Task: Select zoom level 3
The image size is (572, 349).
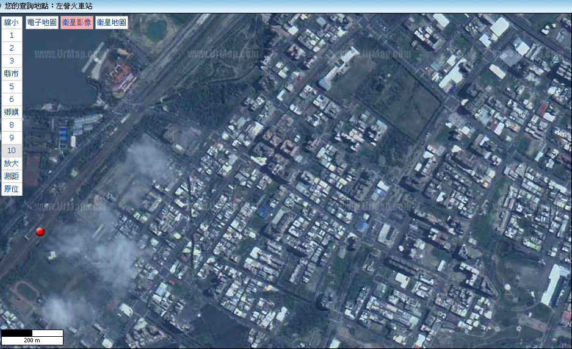Action: pos(12,61)
